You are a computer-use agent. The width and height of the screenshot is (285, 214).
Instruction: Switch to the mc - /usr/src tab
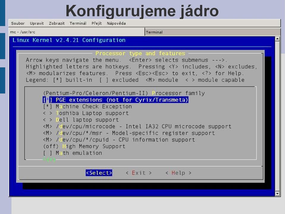tap(77, 32)
